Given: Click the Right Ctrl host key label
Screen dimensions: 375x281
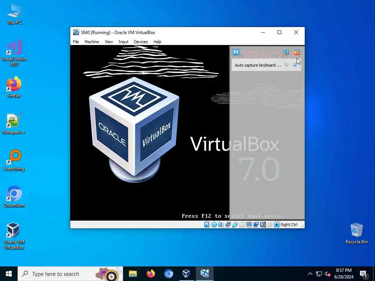Looking at the screenshot, I should (289, 225).
